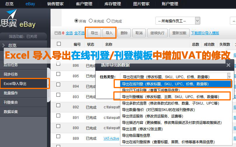This screenshot has height=147, width=236.
Task: Toggle the 筛选功能 已关闭 filter pill
Action: pos(23,36)
